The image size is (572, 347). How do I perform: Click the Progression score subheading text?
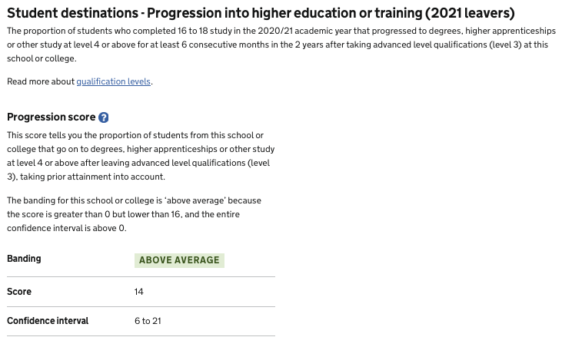(x=51, y=117)
